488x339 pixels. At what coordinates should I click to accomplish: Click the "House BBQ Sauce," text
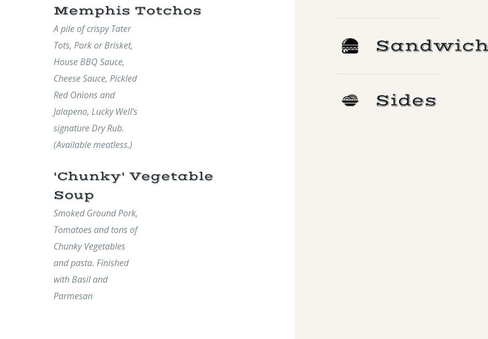(x=89, y=62)
